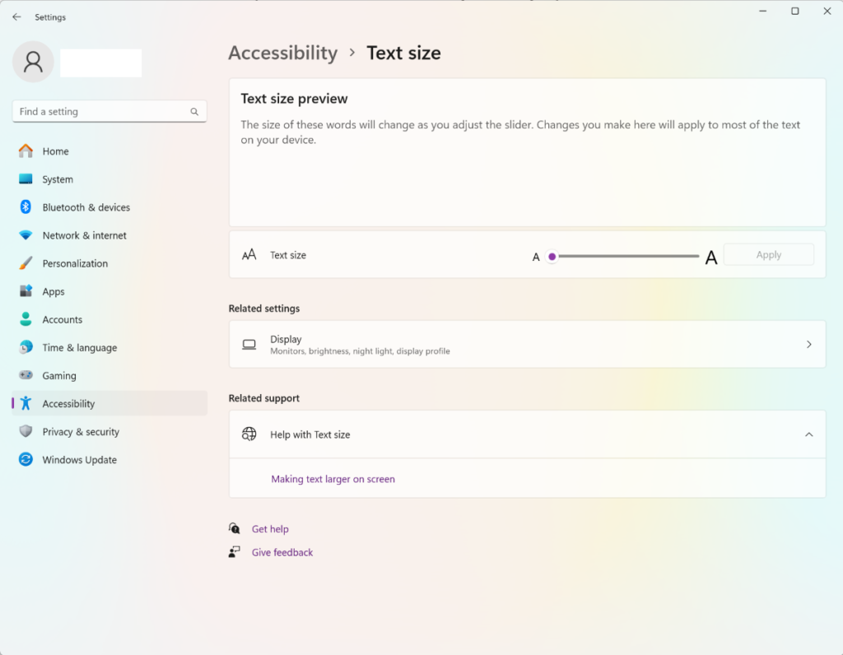Image resolution: width=843 pixels, height=655 pixels.
Task: Open Privacy & security settings
Action: (x=109, y=431)
